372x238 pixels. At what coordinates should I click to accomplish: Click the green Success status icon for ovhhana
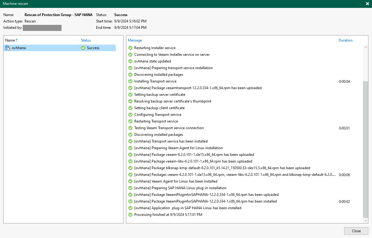click(83, 48)
